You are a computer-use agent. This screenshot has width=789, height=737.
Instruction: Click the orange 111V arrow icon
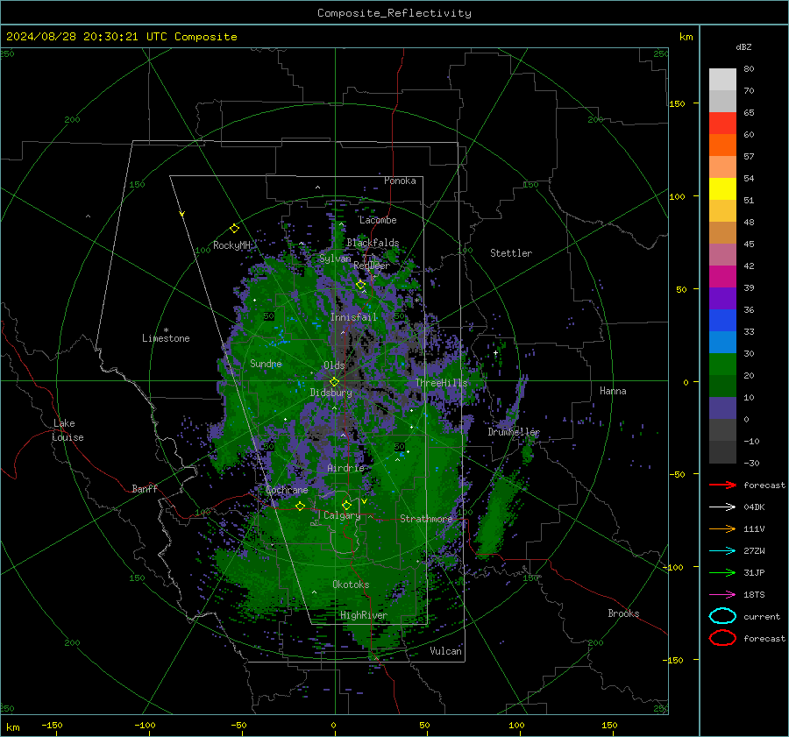722,528
